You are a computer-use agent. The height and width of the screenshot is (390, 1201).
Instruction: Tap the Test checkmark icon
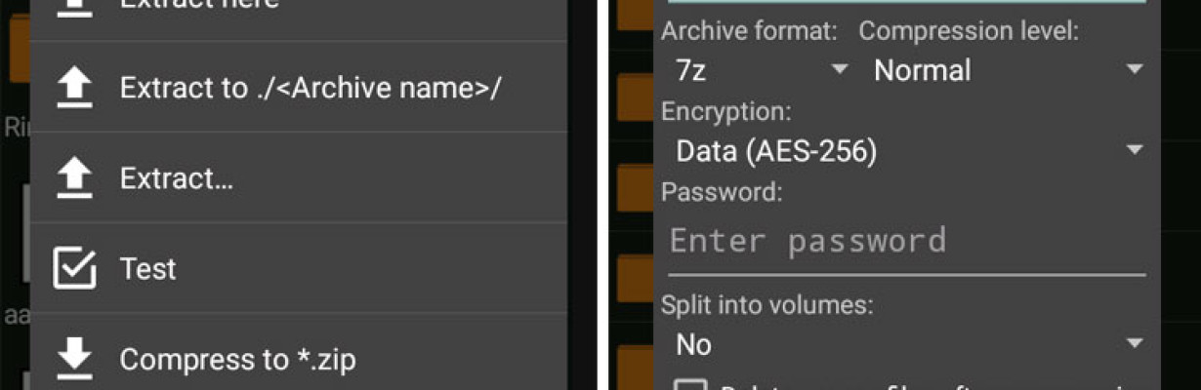[74, 268]
